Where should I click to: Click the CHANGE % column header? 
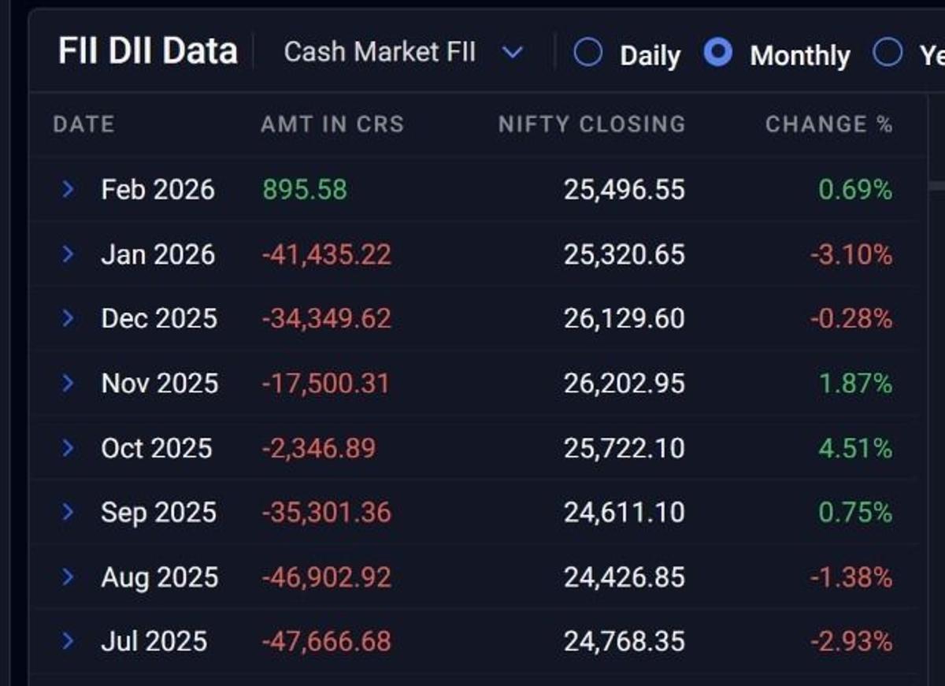coord(829,124)
